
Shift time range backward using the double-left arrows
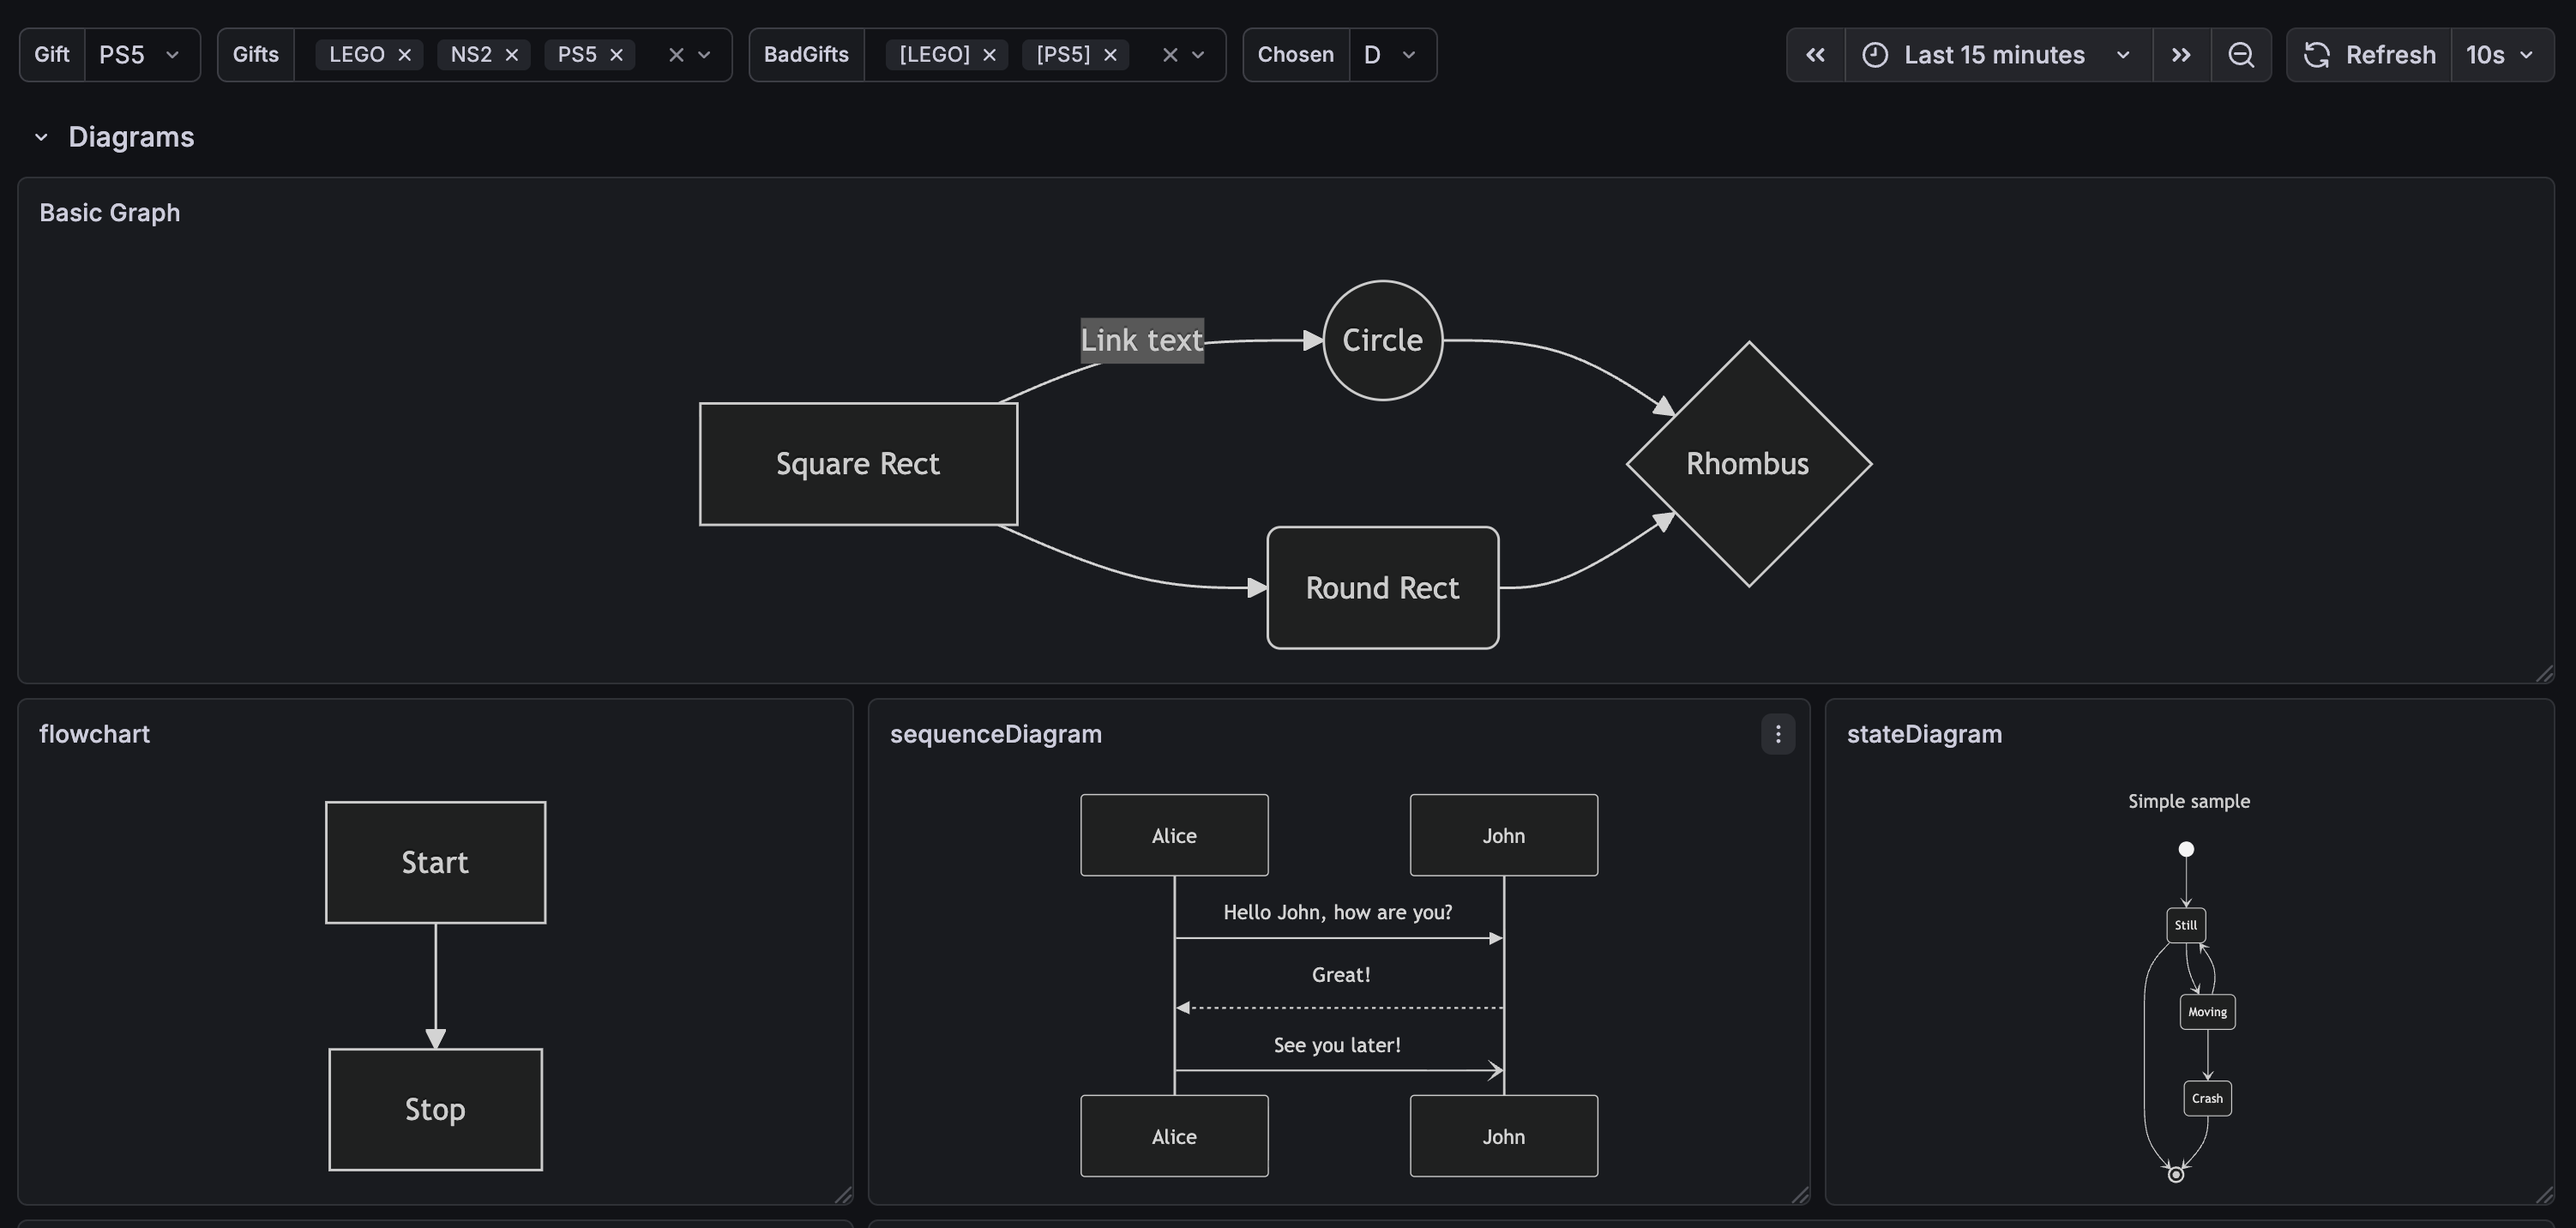pyautogui.click(x=1815, y=55)
